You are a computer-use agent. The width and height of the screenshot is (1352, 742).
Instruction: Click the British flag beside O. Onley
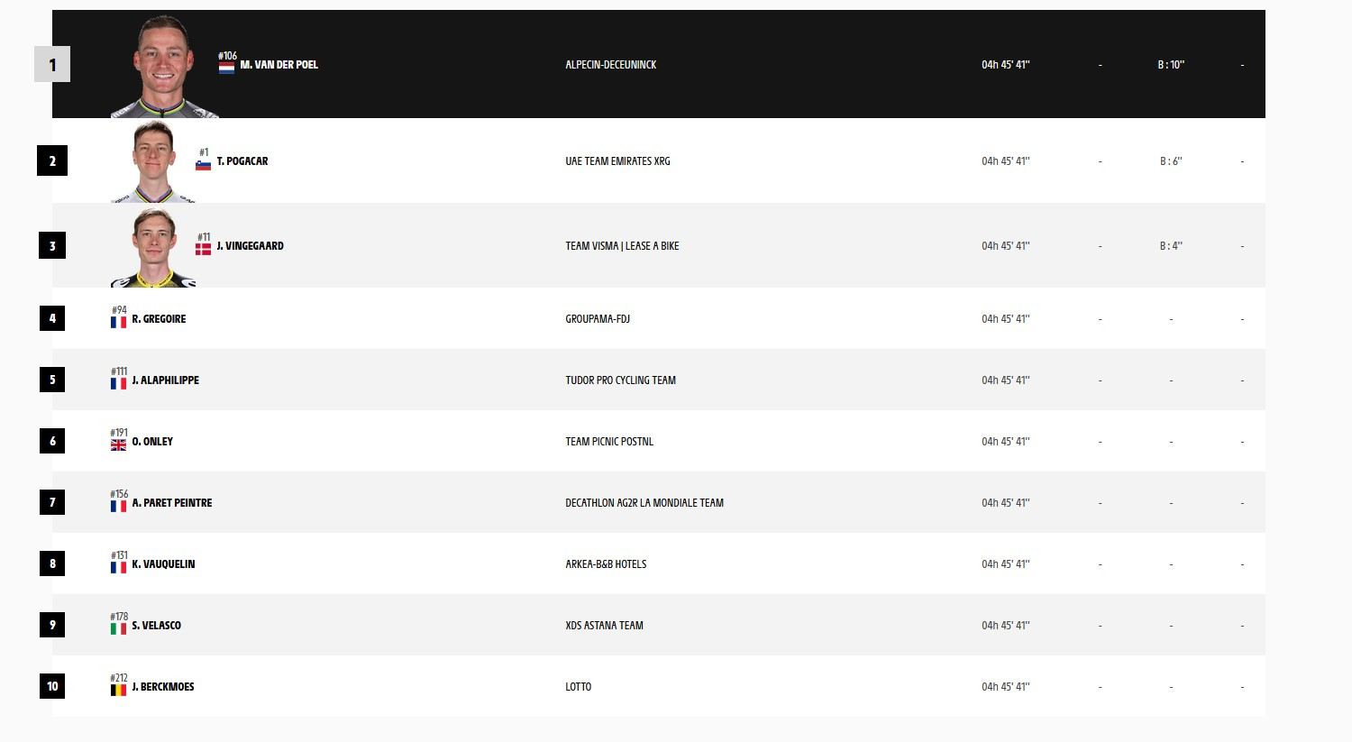pyautogui.click(x=118, y=444)
